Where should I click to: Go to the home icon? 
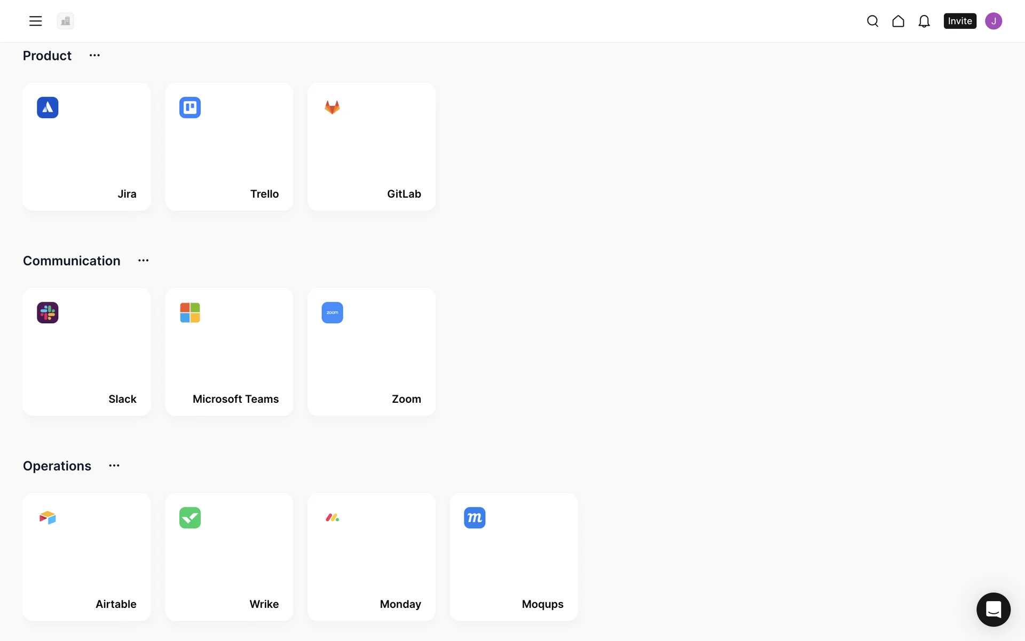click(898, 21)
